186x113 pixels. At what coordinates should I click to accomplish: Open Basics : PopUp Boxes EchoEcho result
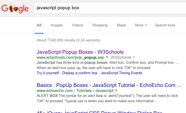[x=109, y=85]
